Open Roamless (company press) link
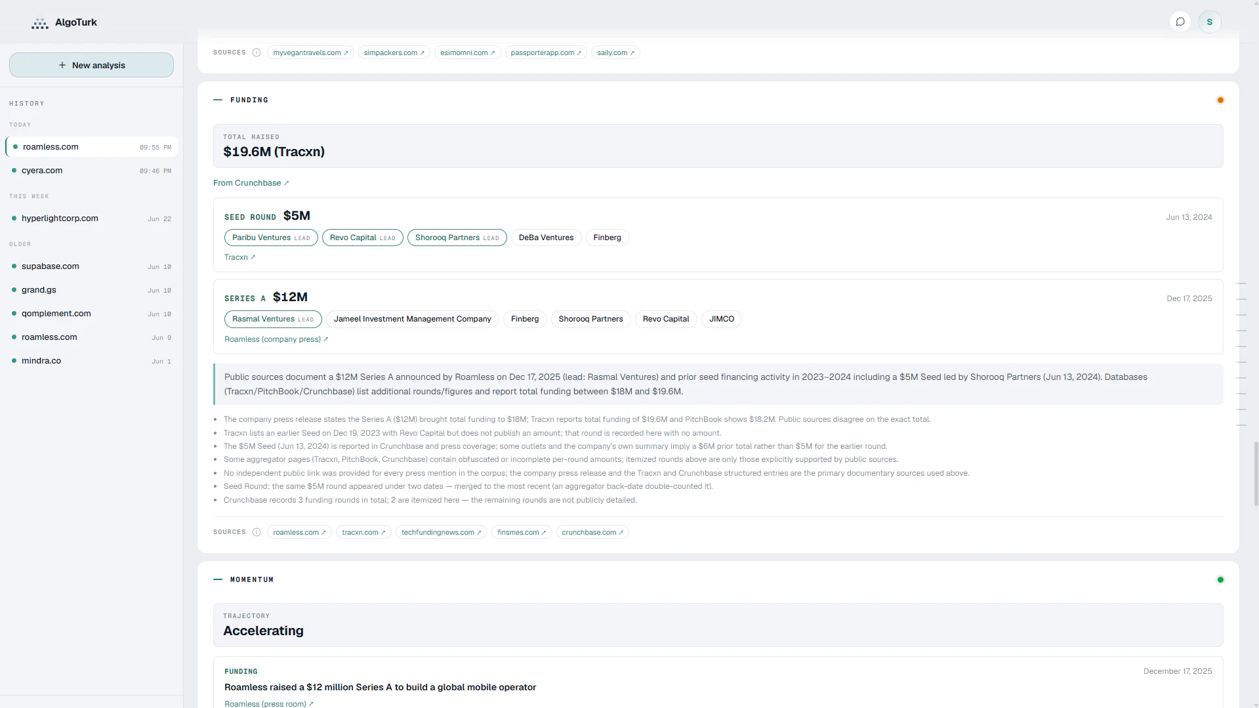Image resolution: width=1259 pixels, height=708 pixels. [276, 339]
